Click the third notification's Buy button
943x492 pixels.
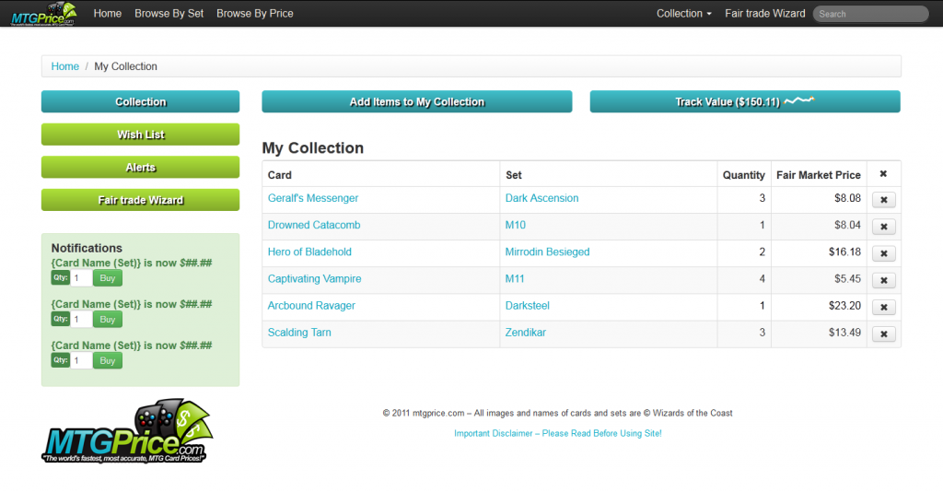tap(108, 360)
